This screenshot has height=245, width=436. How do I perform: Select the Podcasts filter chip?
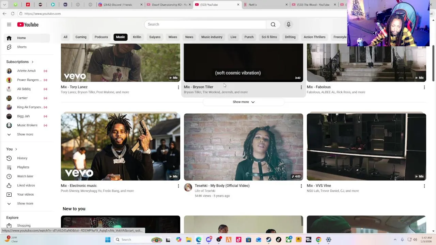(101, 37)
